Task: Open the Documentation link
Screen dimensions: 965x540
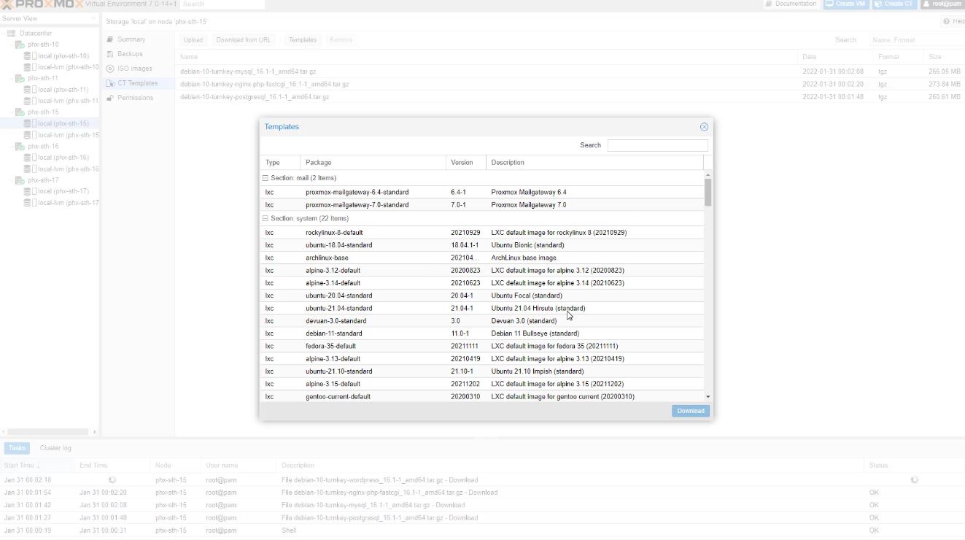Action: [791, 4]
